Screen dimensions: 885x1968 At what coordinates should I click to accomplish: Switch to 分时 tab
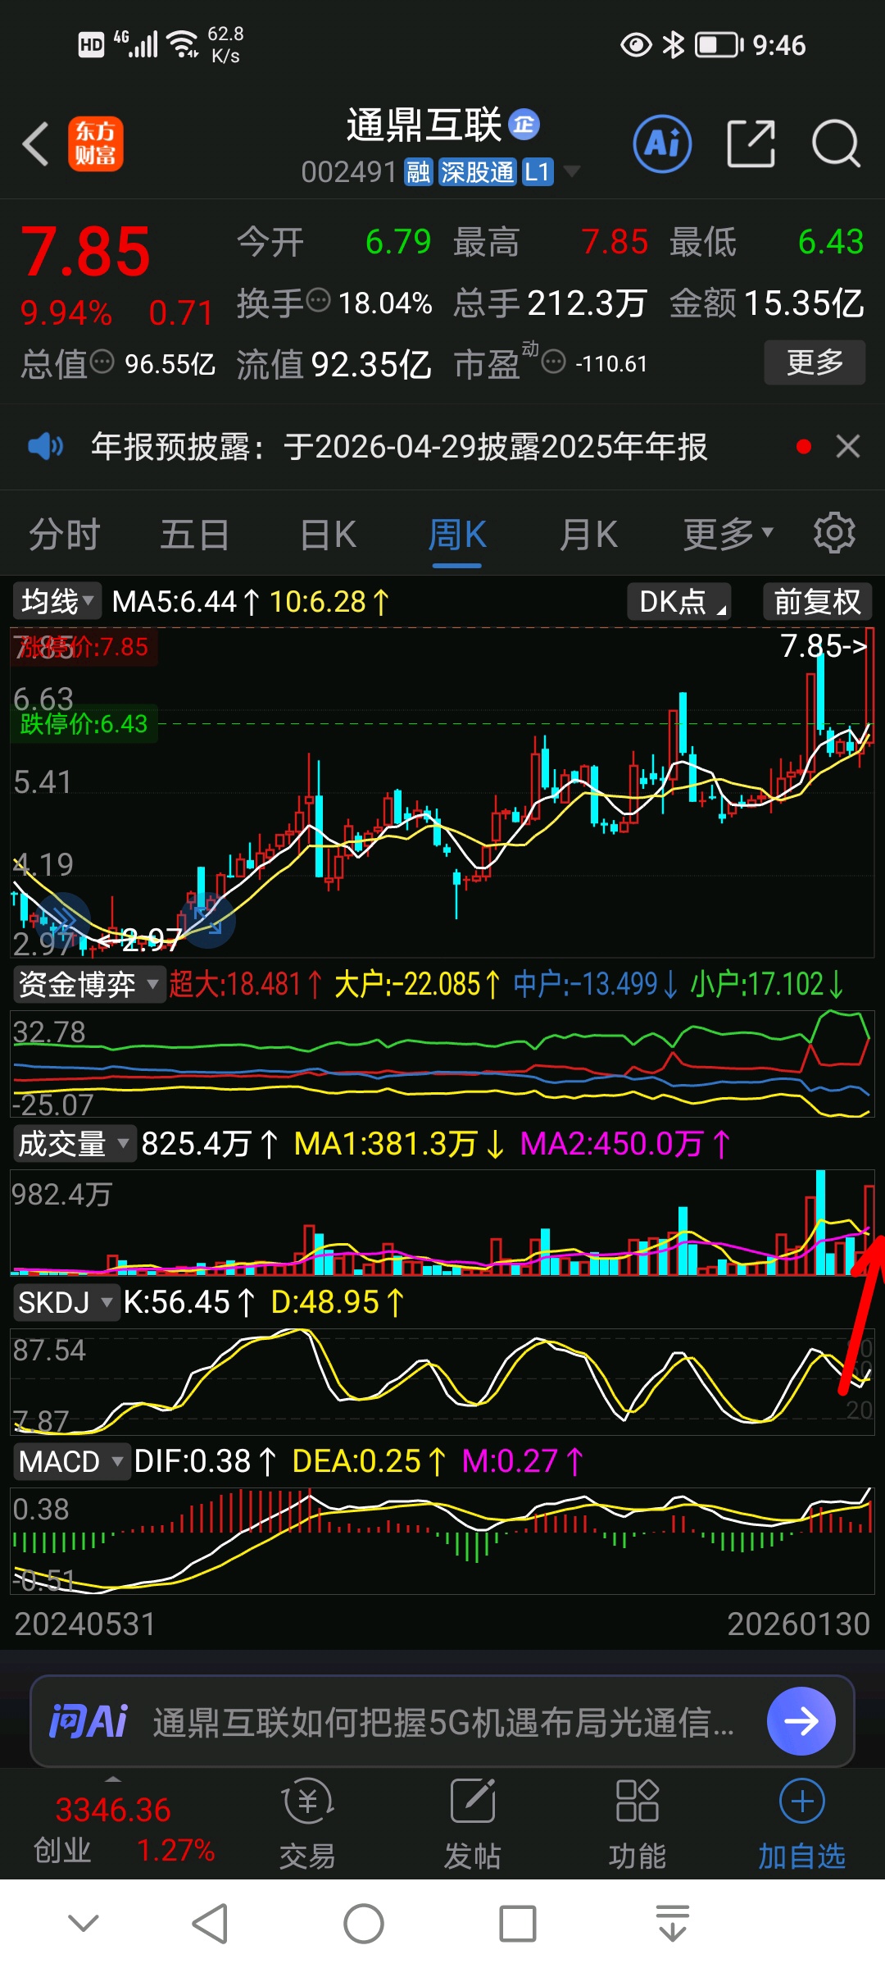point(64,535)
